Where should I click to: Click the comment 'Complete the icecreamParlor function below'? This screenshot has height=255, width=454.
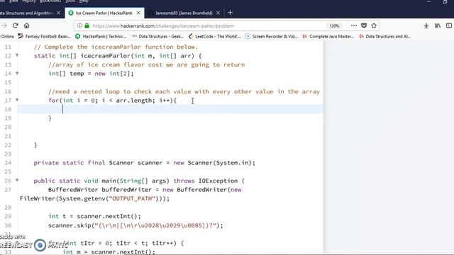(x=116, y=47)
